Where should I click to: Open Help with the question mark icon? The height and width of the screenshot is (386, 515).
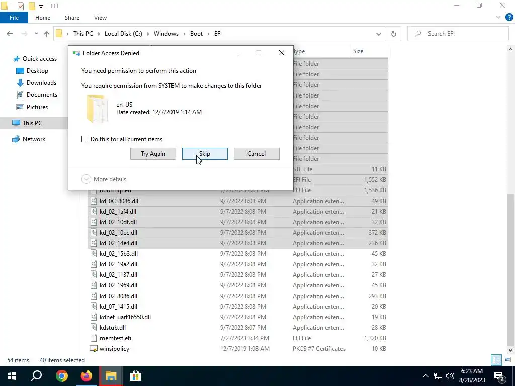509,18
